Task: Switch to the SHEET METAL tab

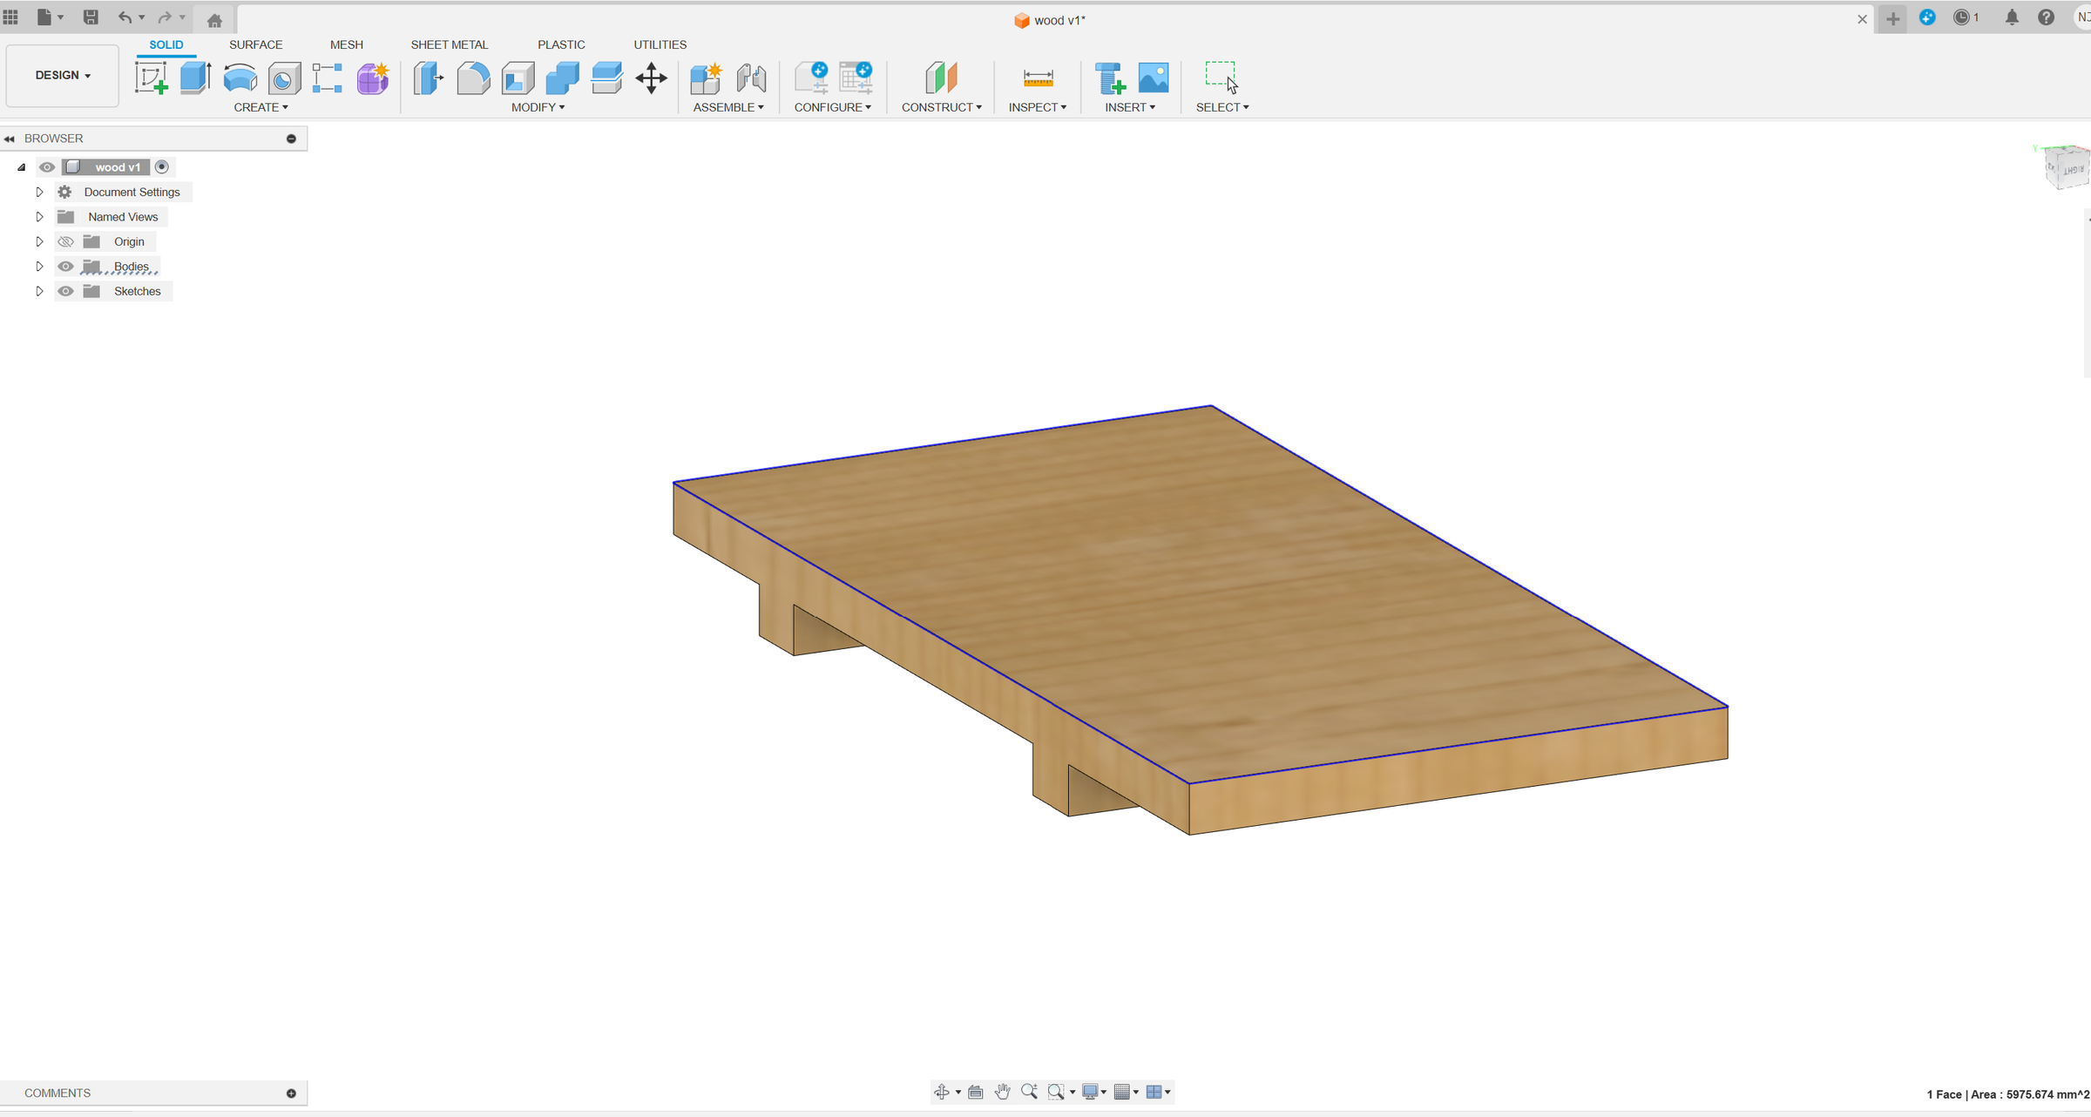Action: tap(450, 44)
